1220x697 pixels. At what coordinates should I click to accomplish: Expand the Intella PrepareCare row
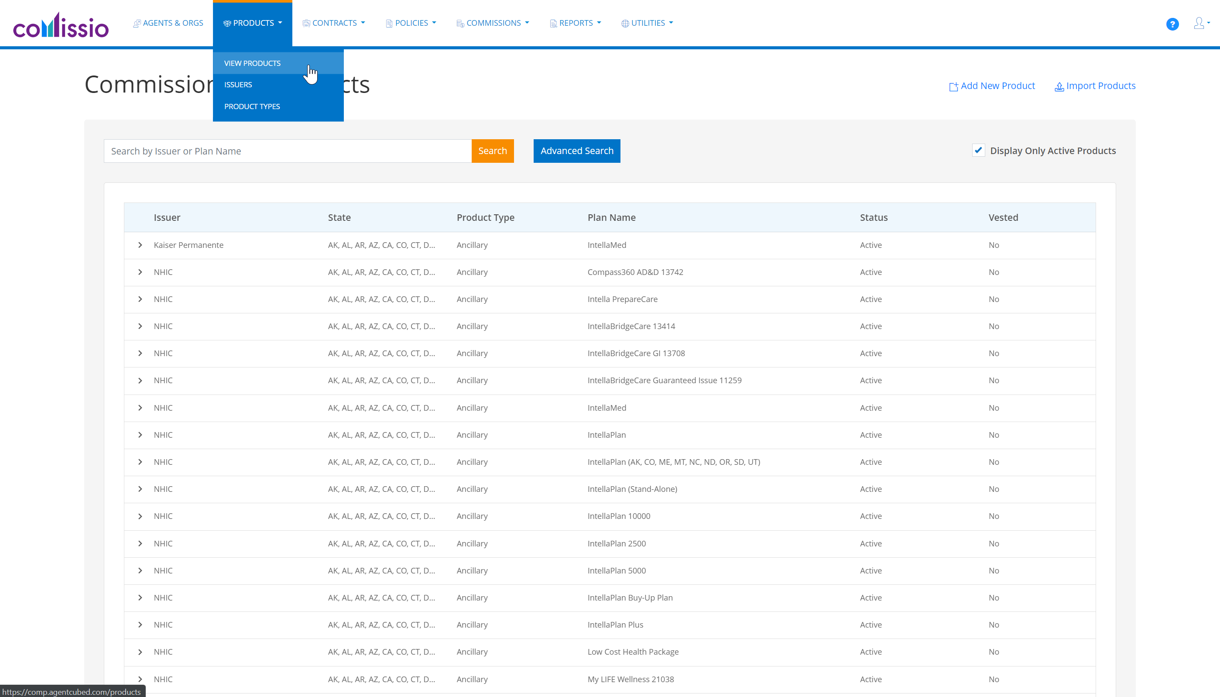point(140,299)
